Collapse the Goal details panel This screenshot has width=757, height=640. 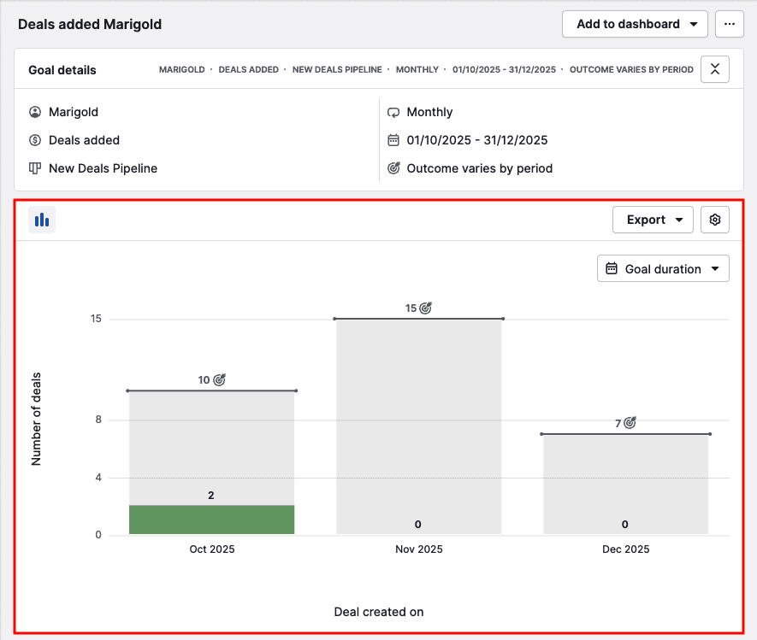[714, 69]
